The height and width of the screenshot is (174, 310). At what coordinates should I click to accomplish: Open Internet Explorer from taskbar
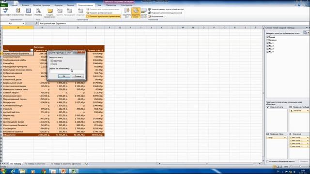13,172
